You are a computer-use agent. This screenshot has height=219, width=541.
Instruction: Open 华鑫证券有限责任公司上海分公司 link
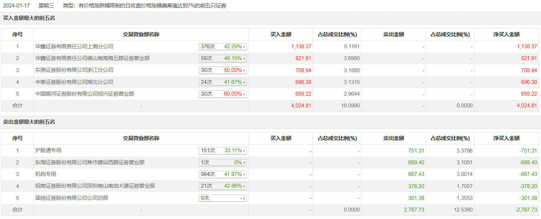click(74, 47)
